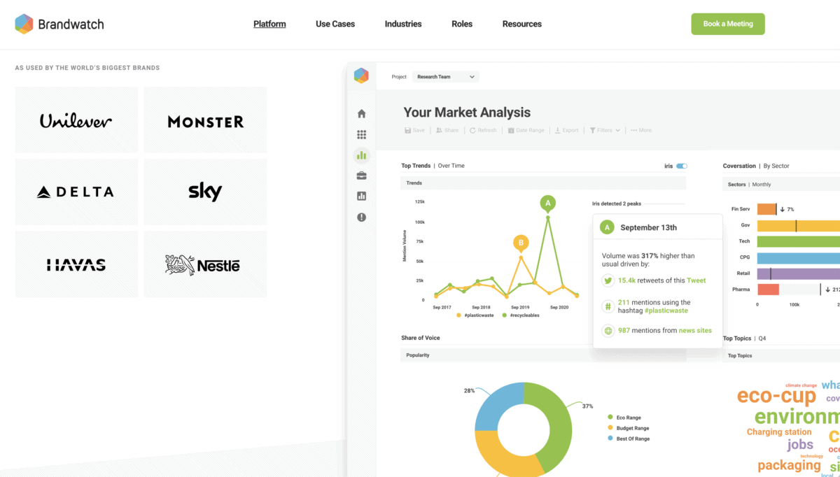The image size is (840, 477).
Task: Click Charging station in the word cloud
Action: coord(779,432)
